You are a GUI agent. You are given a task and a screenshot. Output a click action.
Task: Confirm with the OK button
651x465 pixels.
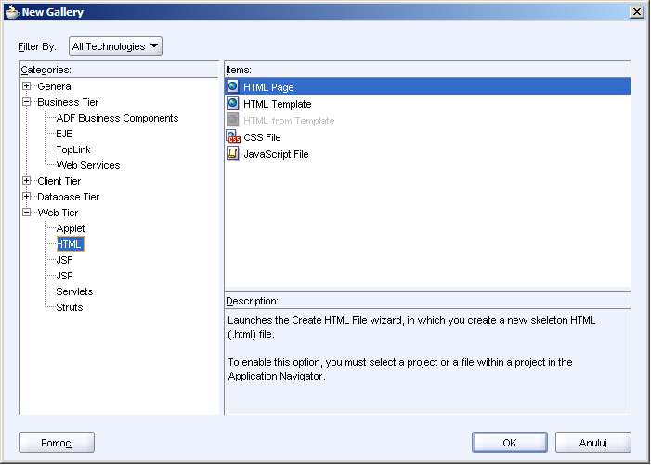[510, 442]
